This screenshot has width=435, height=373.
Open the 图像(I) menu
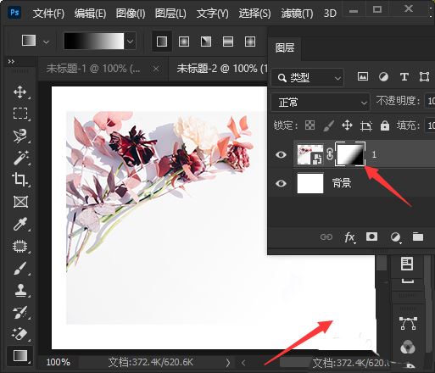[131, 14]
